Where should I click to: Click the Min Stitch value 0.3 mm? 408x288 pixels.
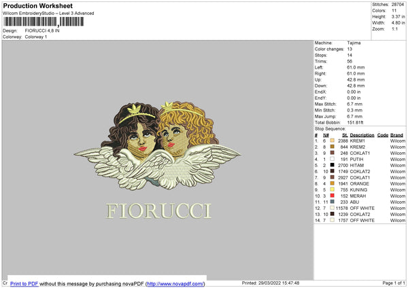click(355, 110)
